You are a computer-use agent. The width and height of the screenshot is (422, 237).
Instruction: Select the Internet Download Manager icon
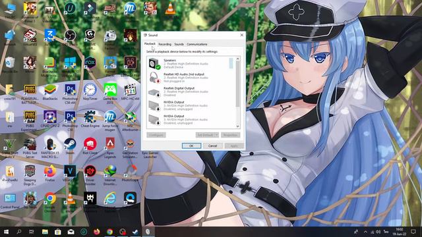[x=110, y=175]
